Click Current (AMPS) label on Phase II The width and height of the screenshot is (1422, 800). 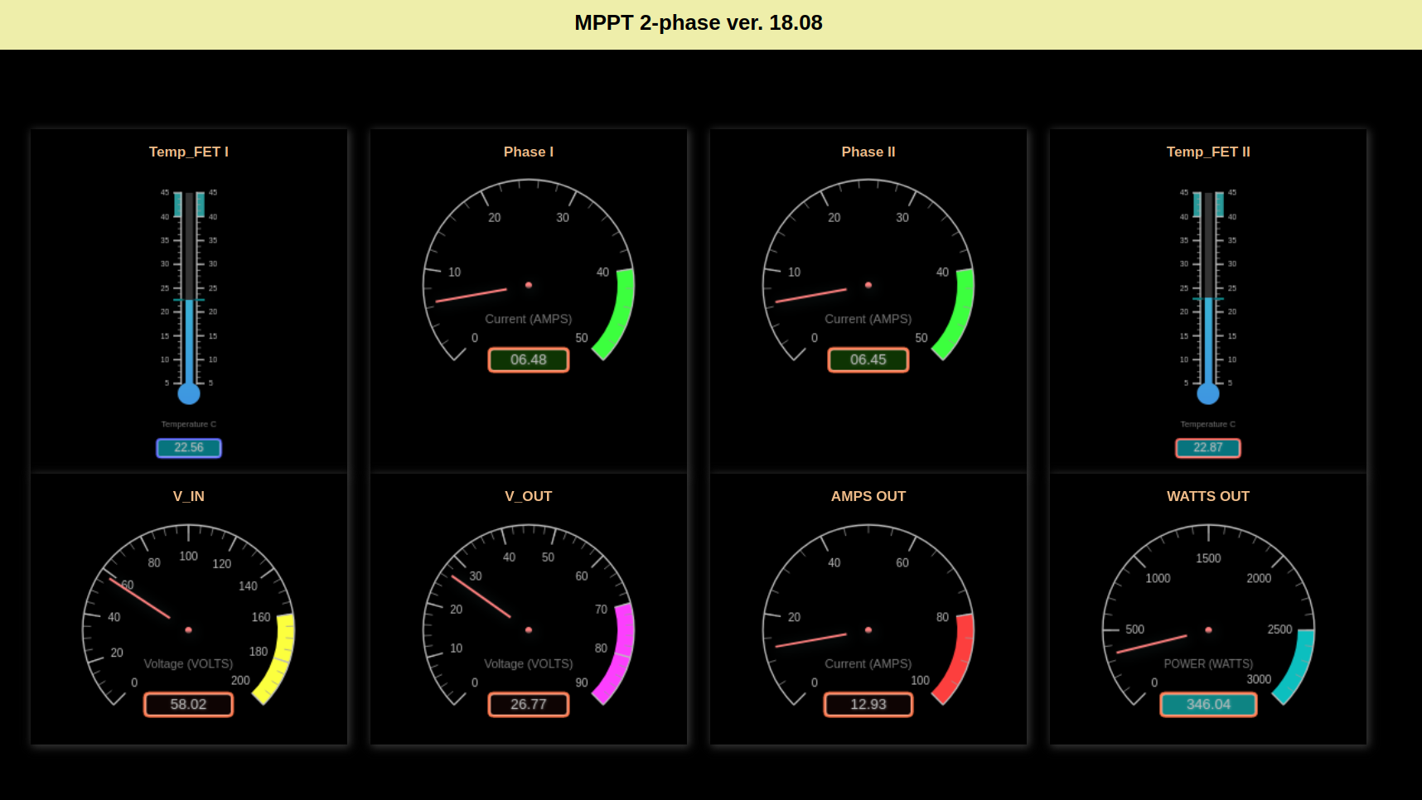coord(868,319)
